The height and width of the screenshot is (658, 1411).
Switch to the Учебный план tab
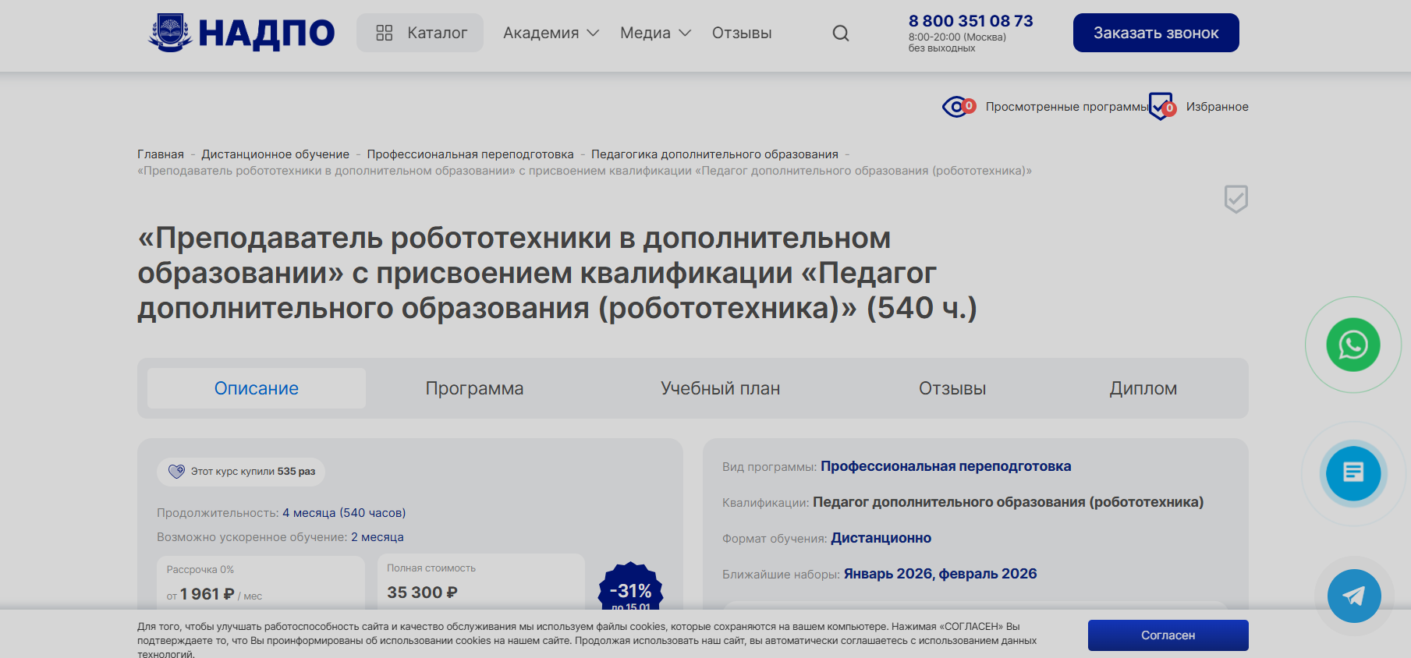(x=720, y=388)
